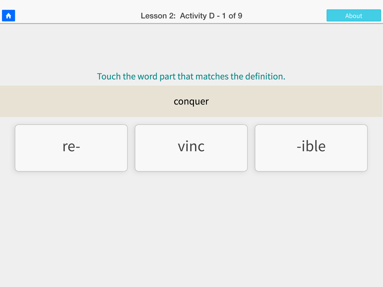Click the word 'conquer' in beige bar

[191, 101]
